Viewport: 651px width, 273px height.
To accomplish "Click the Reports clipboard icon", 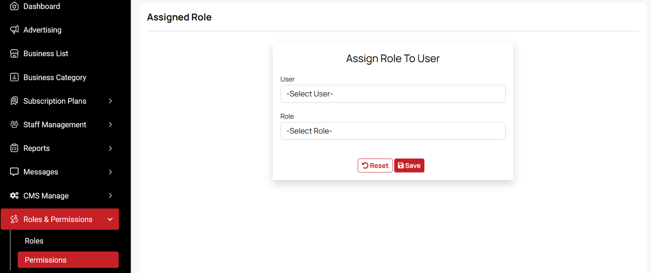I will pyautogui.click(x=14, y=148).
